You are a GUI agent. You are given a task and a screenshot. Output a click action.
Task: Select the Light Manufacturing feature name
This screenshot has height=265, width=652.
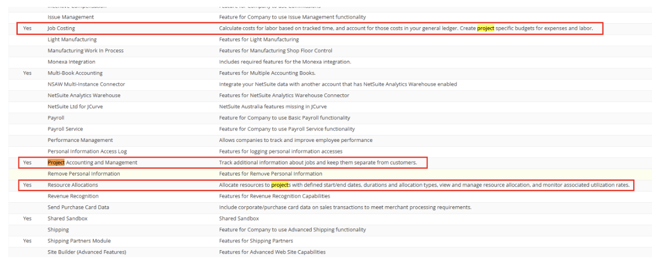tap(72, 40)
